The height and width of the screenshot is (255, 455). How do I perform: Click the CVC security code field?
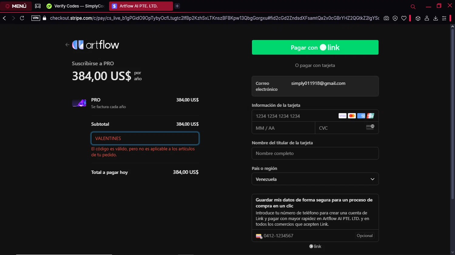(347, 128)
